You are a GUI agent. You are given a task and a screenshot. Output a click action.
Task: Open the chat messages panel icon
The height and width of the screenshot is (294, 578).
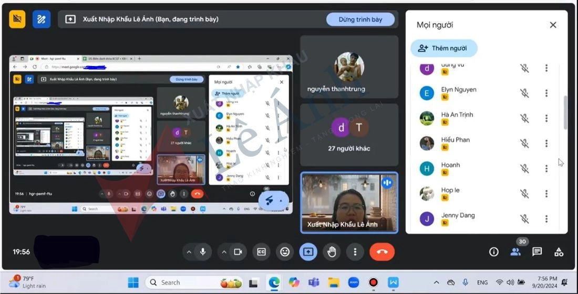[x=537, y=252]
